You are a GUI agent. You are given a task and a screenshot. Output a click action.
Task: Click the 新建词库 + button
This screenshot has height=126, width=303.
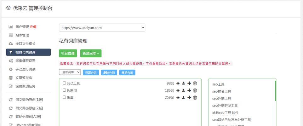pyautogui.click(x=91, y=53)
